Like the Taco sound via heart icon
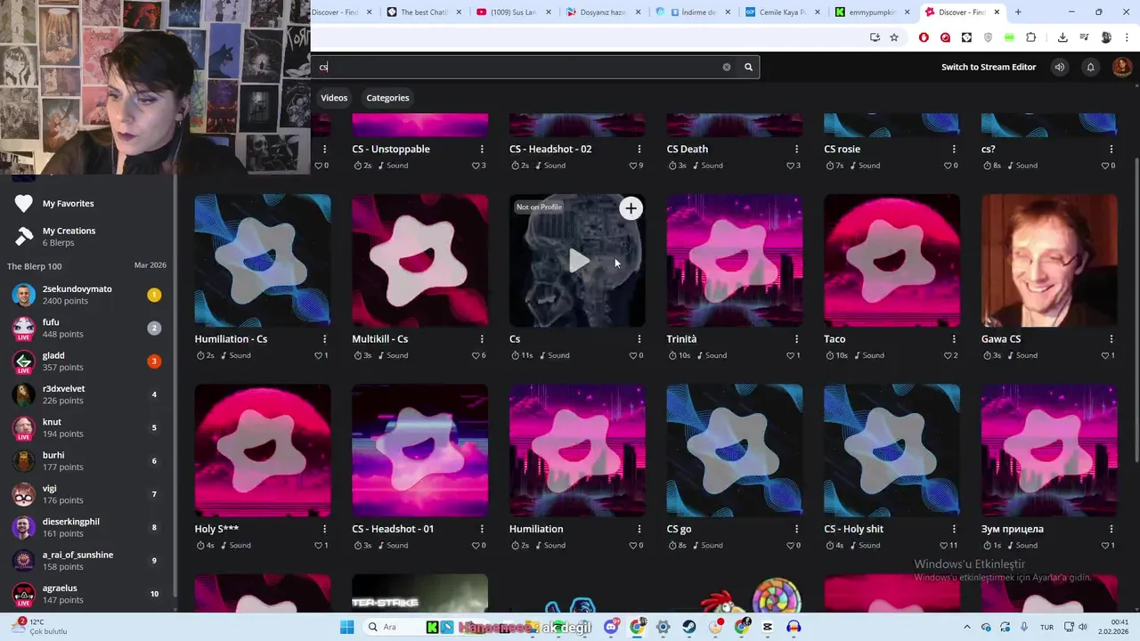The image size is (1140, 641). tap(948, 355)
